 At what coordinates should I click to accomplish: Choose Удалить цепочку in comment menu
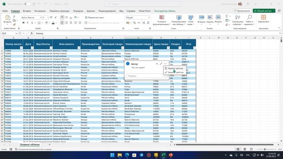pyautogui.click(x=175, y=68)
